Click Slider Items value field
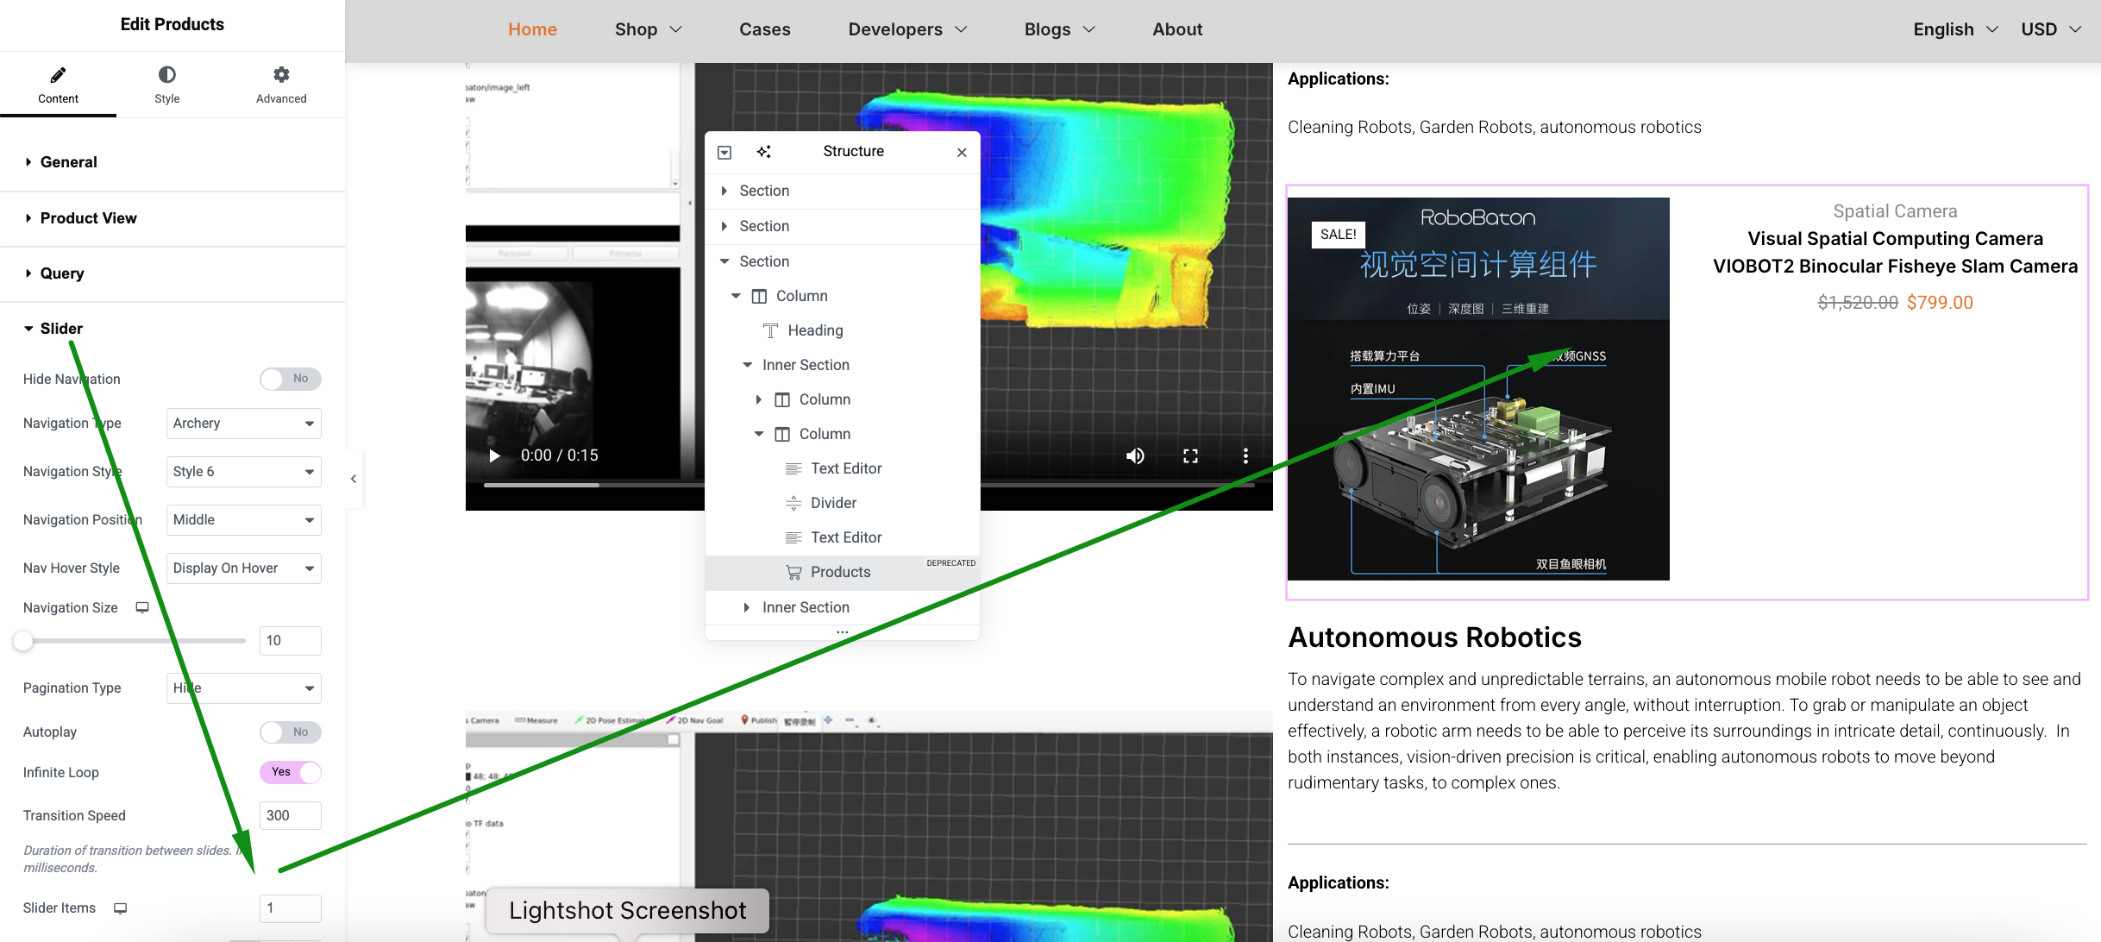The width and height of the screenshot is (2101, 942). click(x=290, y=908)
